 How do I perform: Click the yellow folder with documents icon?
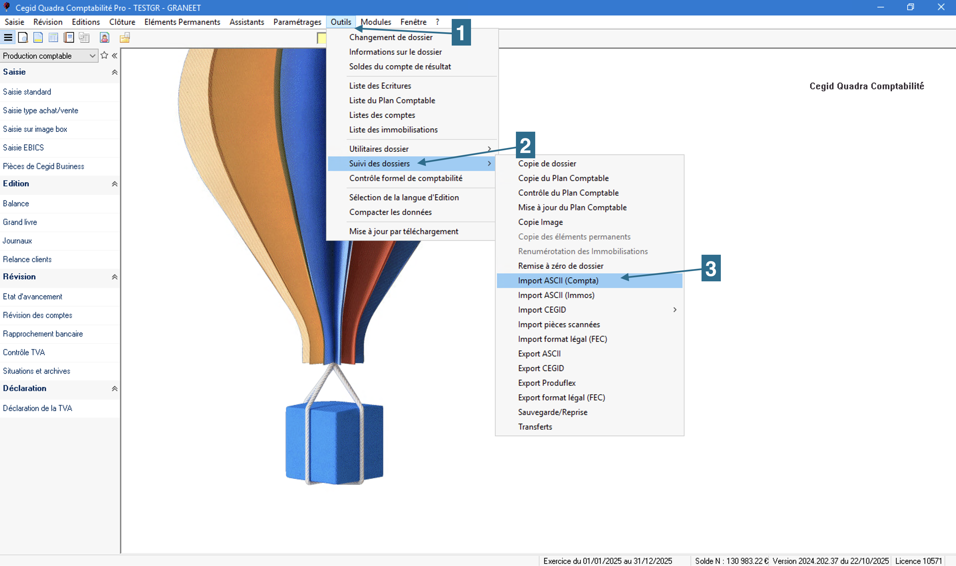[x=125, y=38]
